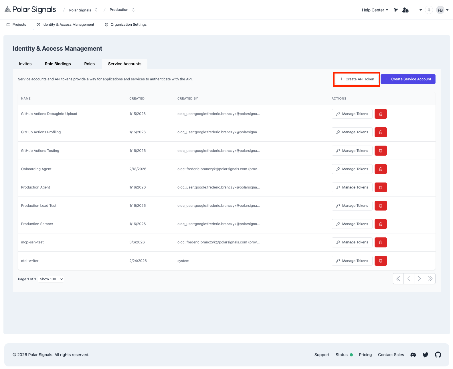Click the 'otel-writer' name cell

(x=30, y=261)
